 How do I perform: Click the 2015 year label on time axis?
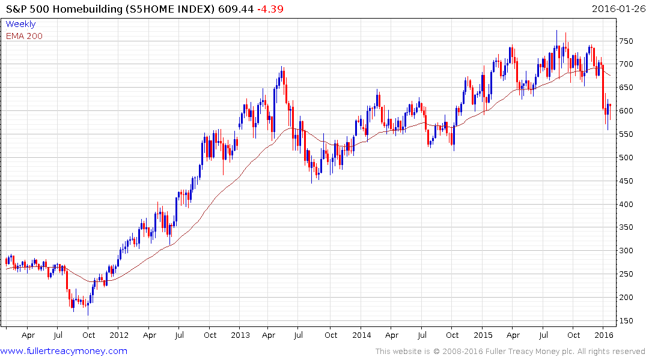click(483, 335)
